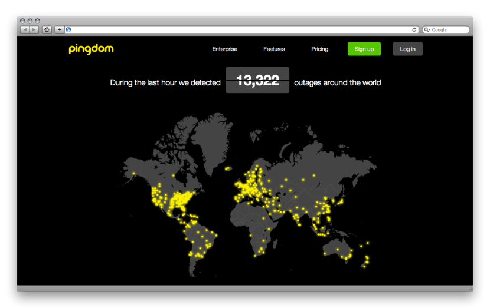Open the Enterprise menu item
Viewport: 490px width, 308px height.
pyautogui.click(x=224, y=49)
